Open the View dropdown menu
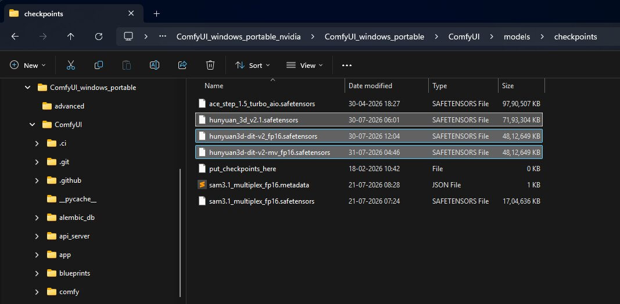This screenshot has width=620, height=304. [304, 65]
